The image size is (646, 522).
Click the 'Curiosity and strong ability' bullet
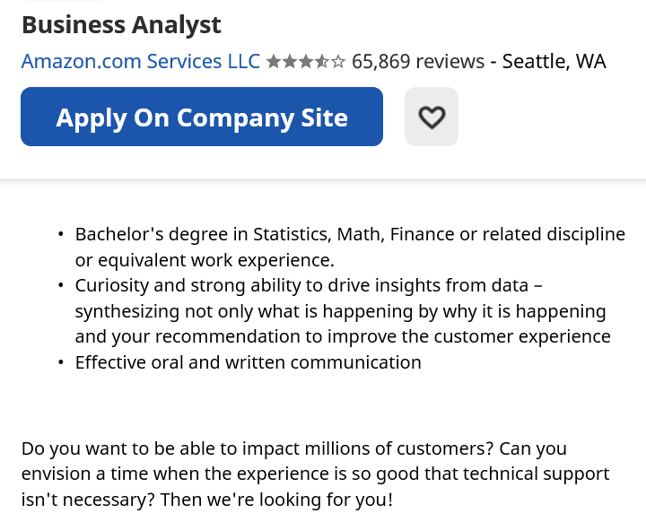309,286
